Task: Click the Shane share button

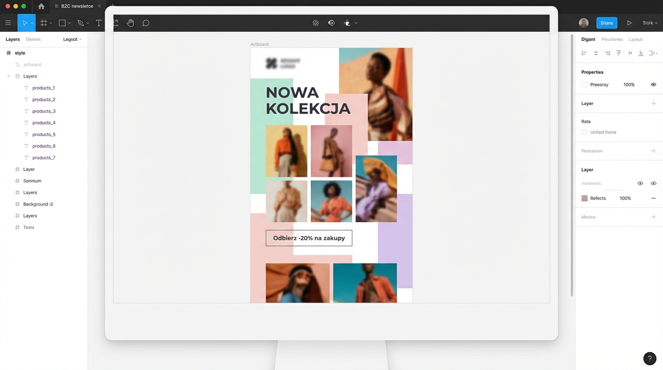Action: pyautogui.click(x=606, y=23)
